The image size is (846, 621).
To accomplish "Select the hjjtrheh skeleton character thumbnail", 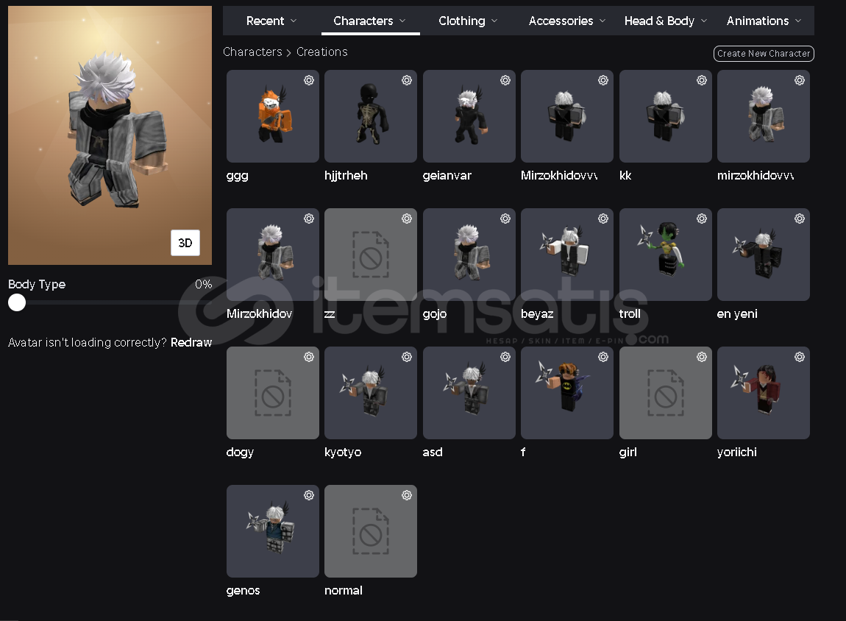I will [x=371, y=116].
